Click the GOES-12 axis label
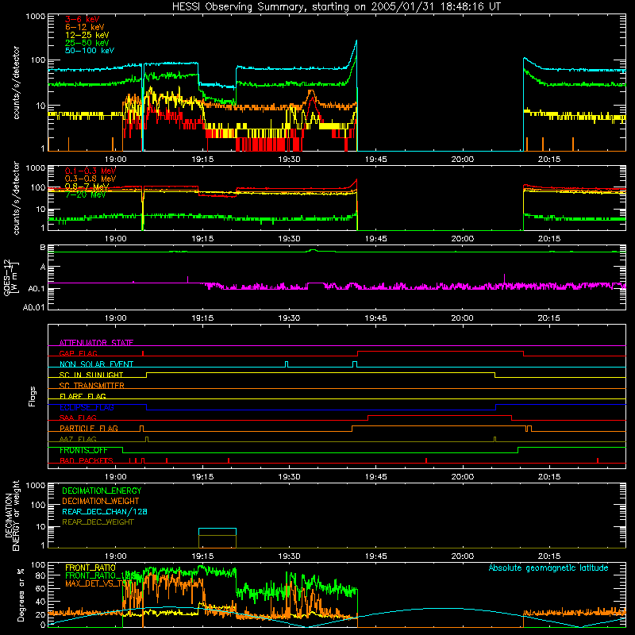 11,277
